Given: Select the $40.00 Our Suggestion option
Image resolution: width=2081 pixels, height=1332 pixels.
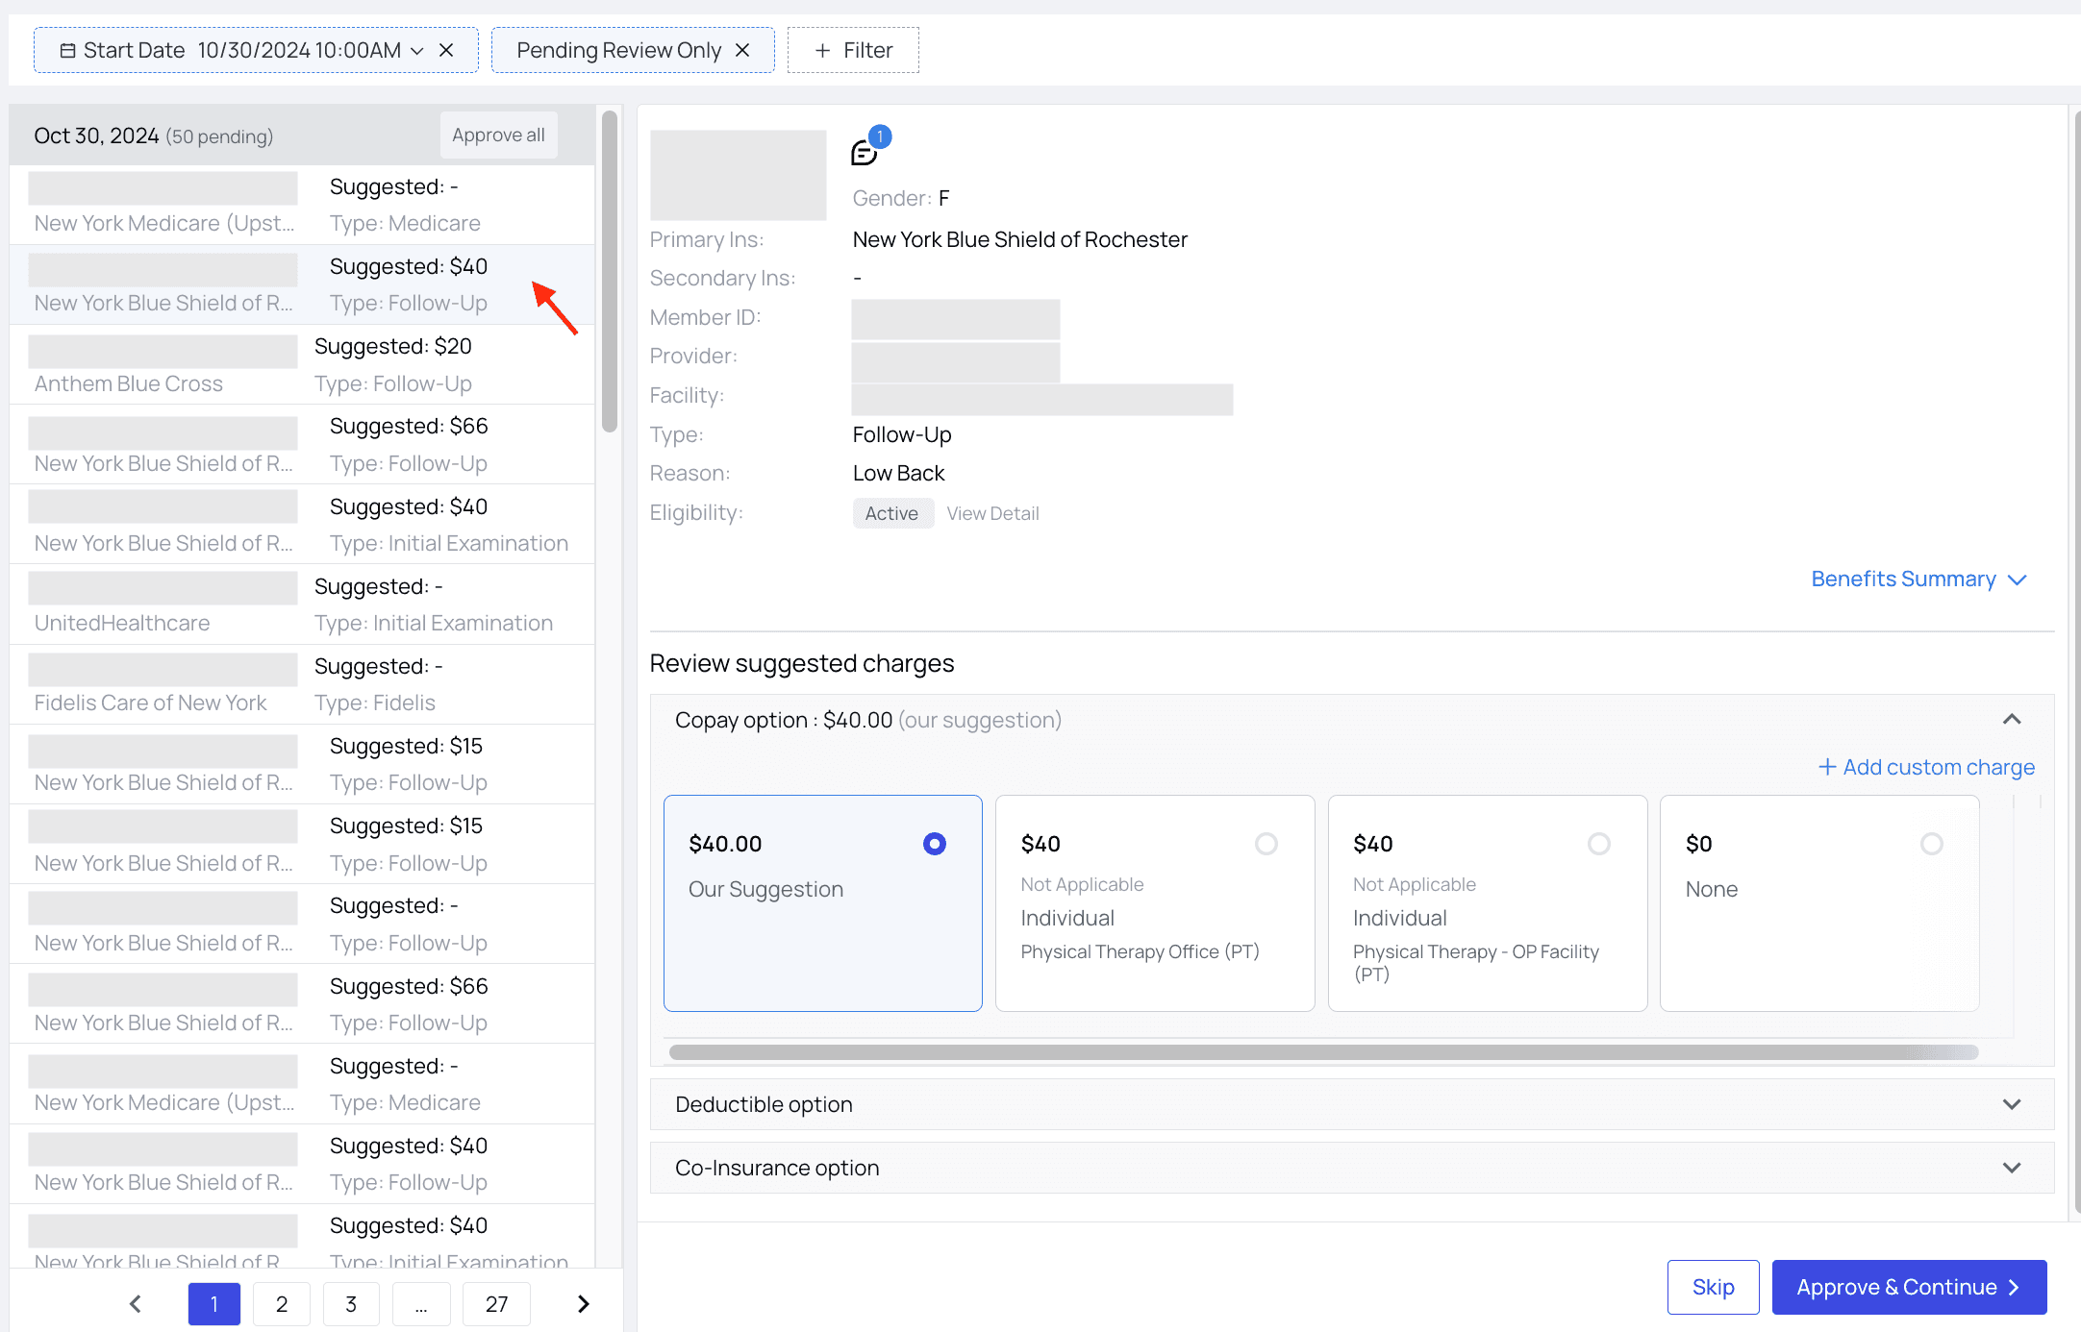Looking at the screenshot, I should pos(934,844).
